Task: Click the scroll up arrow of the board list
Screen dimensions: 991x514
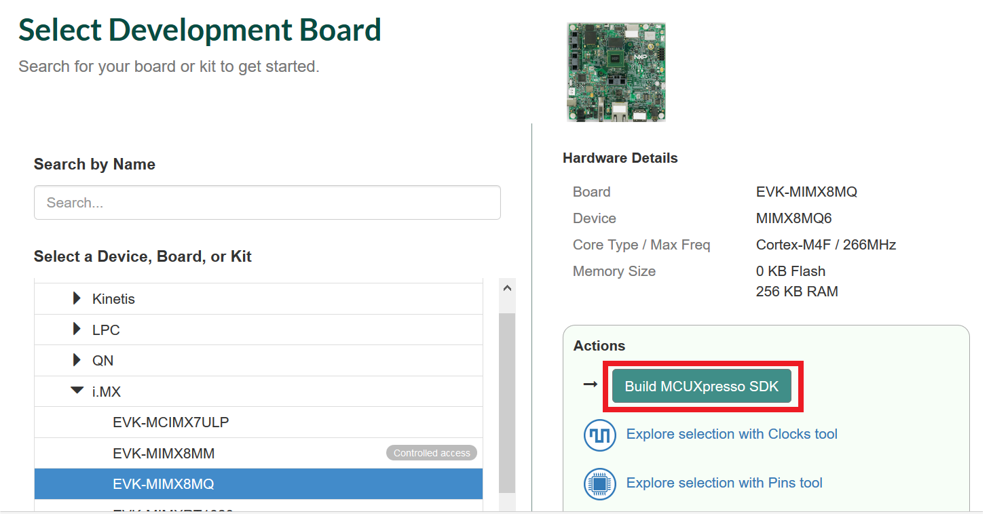Action: pyautogui.click(x=507, y=288)
